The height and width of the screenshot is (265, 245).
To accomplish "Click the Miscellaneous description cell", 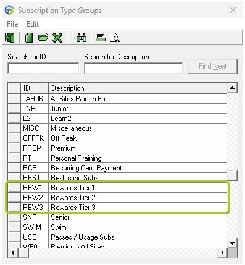I will [x=138, y=128].
